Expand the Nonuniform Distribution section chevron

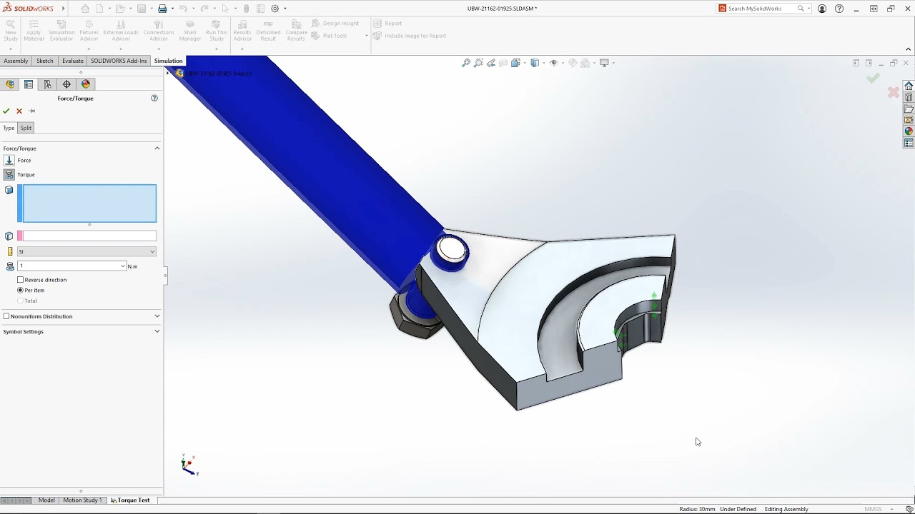coord(157,316)
